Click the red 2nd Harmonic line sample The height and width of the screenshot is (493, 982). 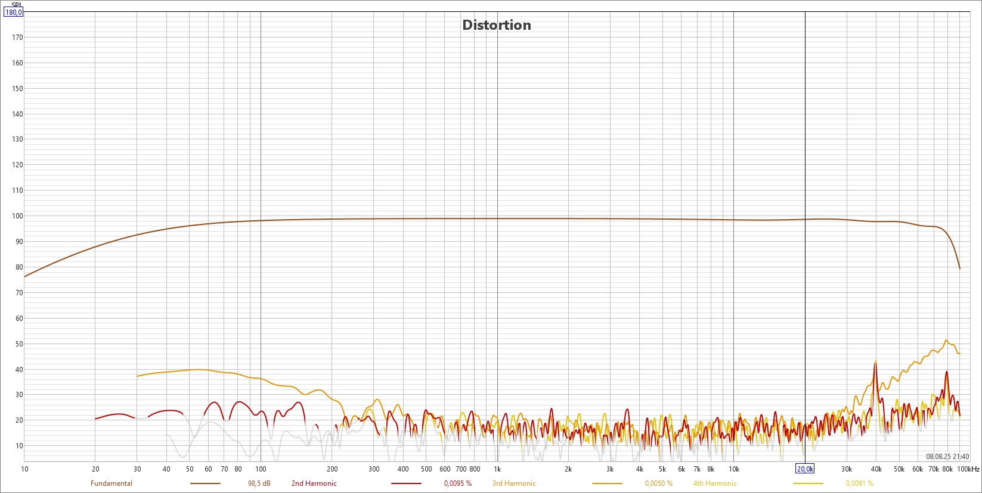click(407, 483)
